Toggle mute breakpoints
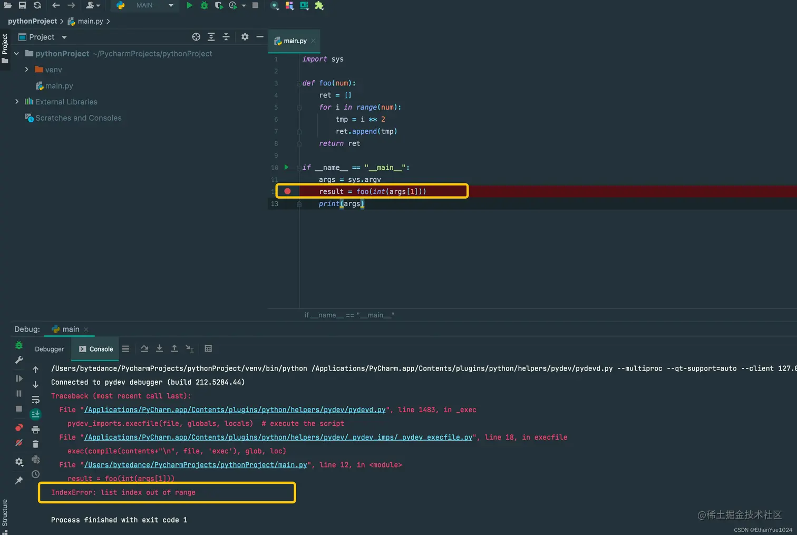 coord(19,443)
